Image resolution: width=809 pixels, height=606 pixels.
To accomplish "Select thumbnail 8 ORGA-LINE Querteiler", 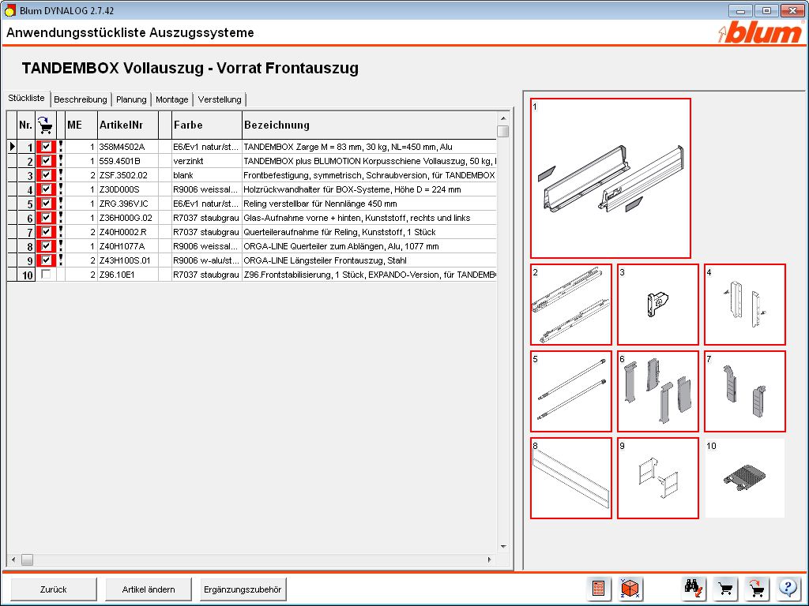I will coord(571,478).
